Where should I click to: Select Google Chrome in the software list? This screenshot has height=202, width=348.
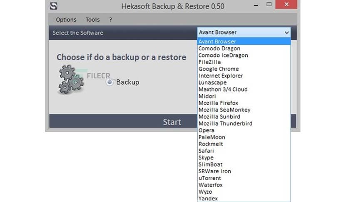coord(244,69)
